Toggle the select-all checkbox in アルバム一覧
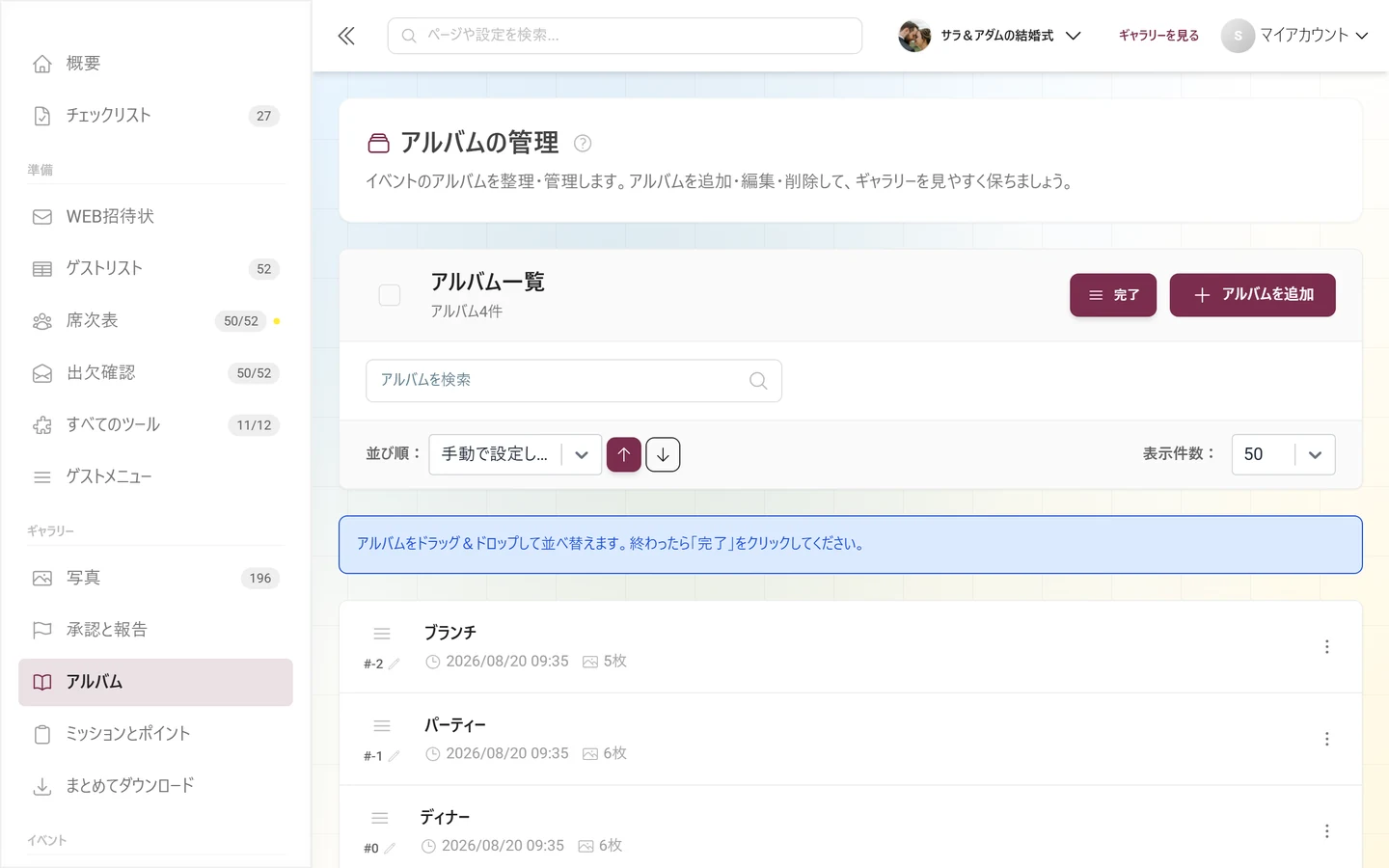1389x868 pixels. tap(390, 295)
